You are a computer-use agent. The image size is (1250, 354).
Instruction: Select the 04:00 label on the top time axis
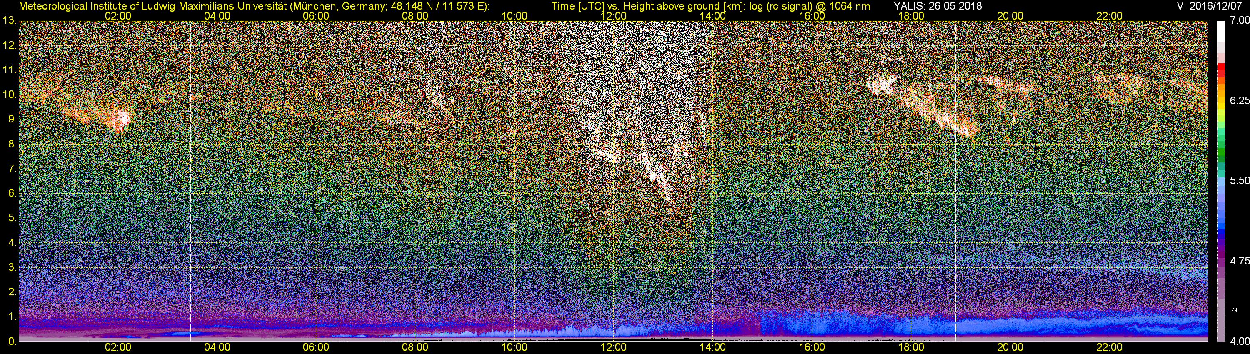(217, 16)
